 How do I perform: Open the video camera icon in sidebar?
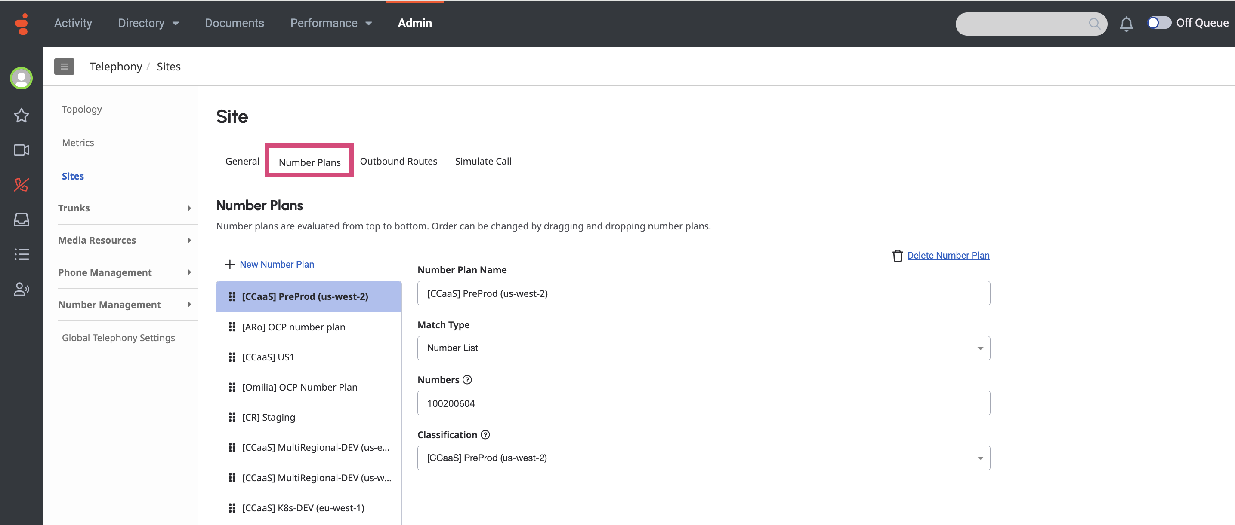21,150
